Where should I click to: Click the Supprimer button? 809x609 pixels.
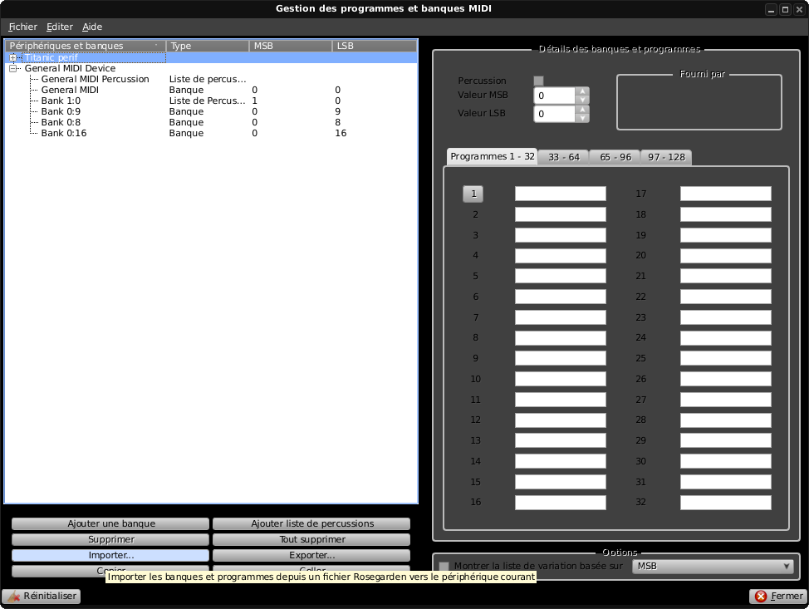[110, 539]
